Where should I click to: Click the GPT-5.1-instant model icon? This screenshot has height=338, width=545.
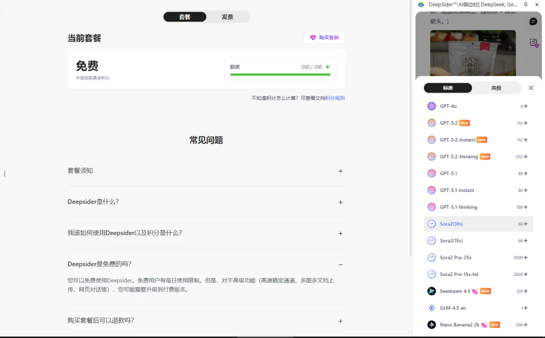(431, 190)
